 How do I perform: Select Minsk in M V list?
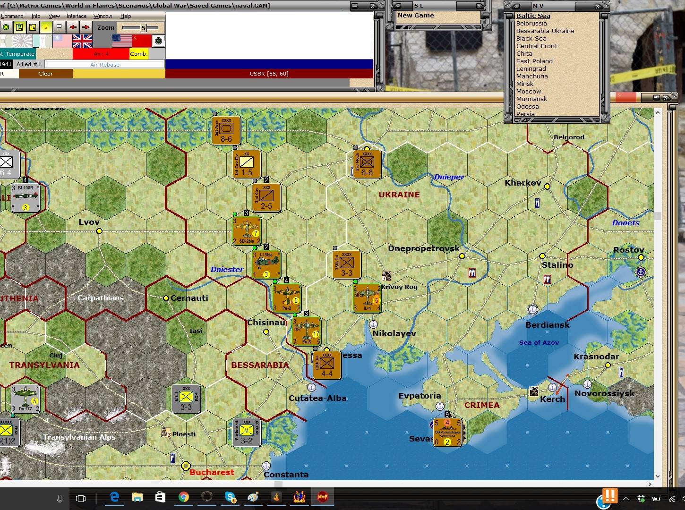[524, 84]
